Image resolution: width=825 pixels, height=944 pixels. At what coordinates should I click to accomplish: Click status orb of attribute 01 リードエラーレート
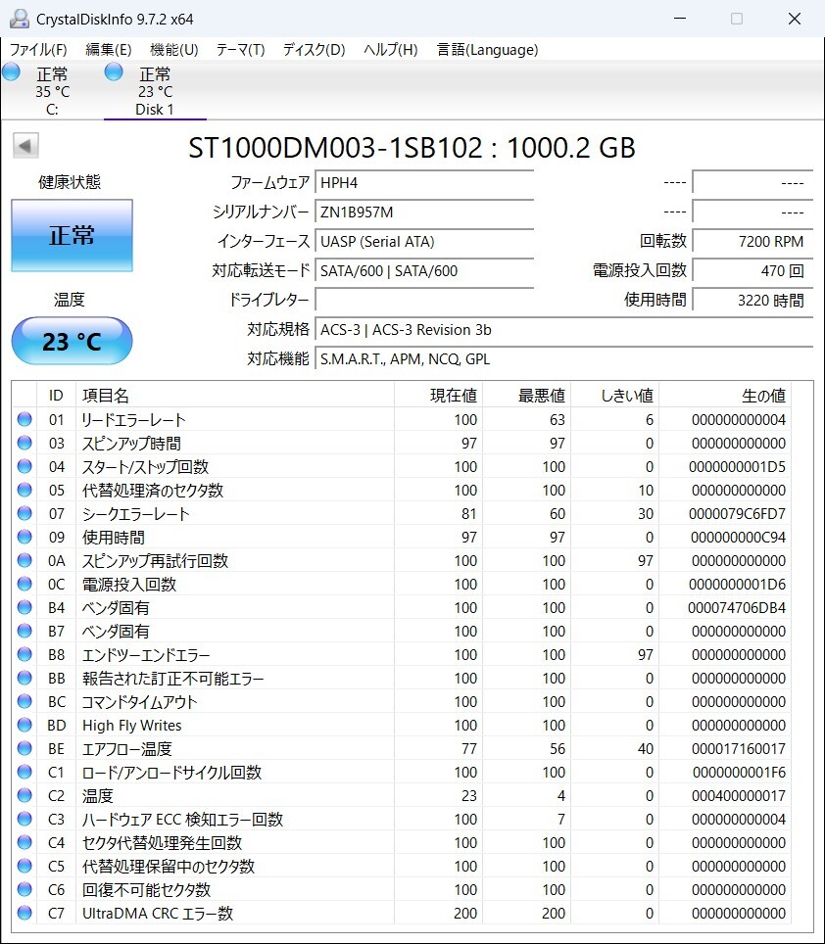click(24, 420)
